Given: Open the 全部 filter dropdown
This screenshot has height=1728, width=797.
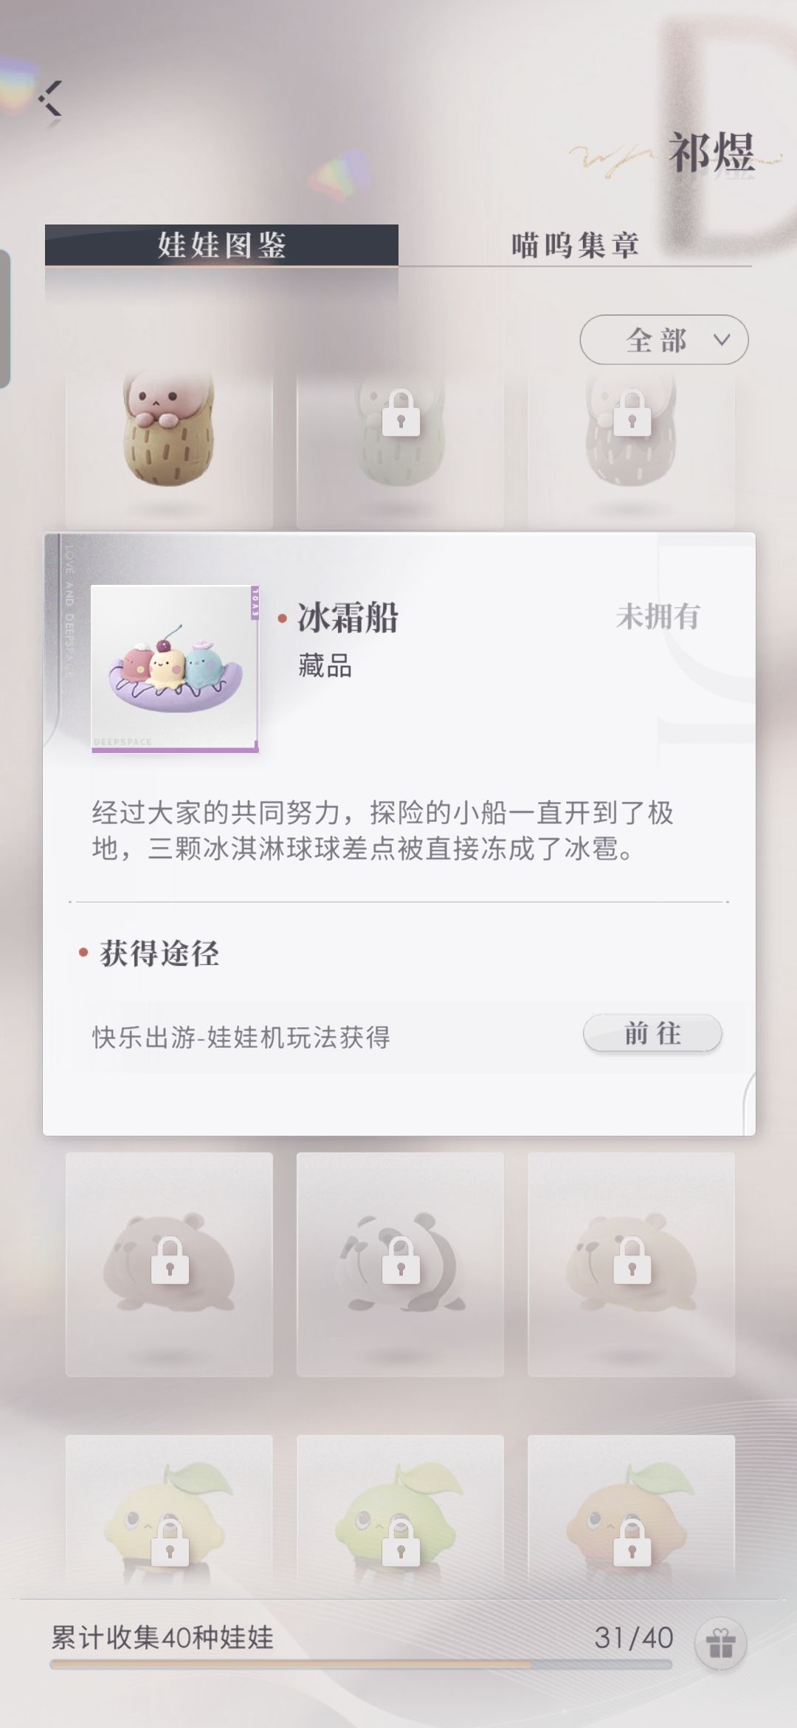Looking at the screenshot, I should click(x=664, y=340).
